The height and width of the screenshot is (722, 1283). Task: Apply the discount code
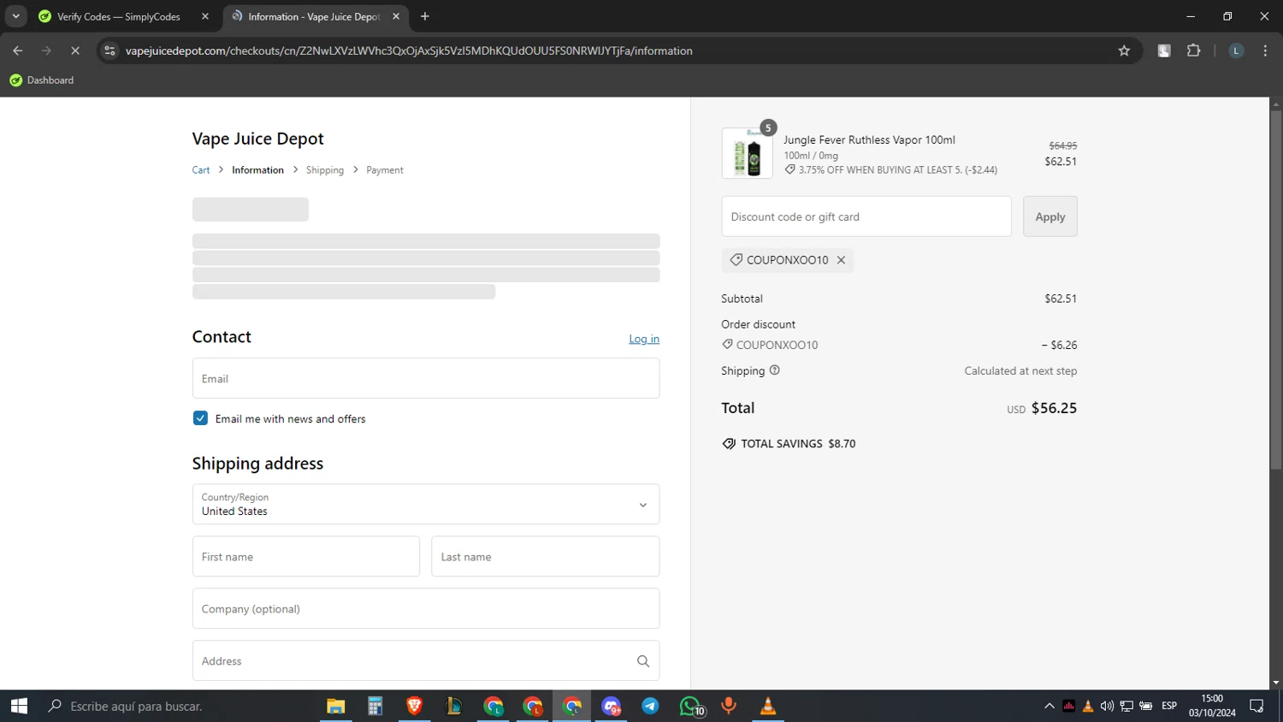point(1050,216)
